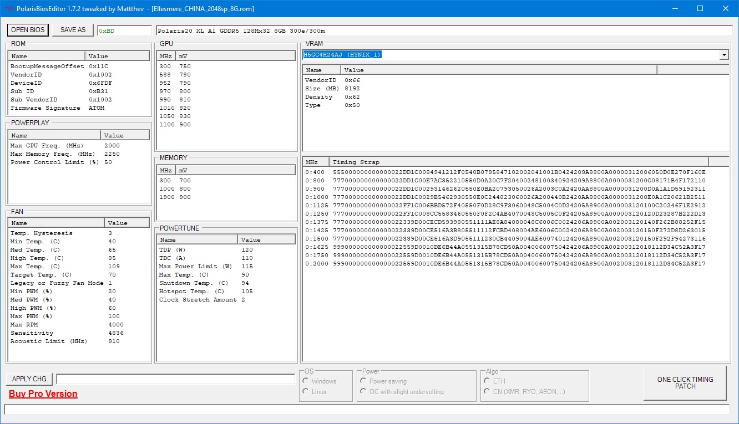Select the TDP (W) 120 row

(226, 250)
